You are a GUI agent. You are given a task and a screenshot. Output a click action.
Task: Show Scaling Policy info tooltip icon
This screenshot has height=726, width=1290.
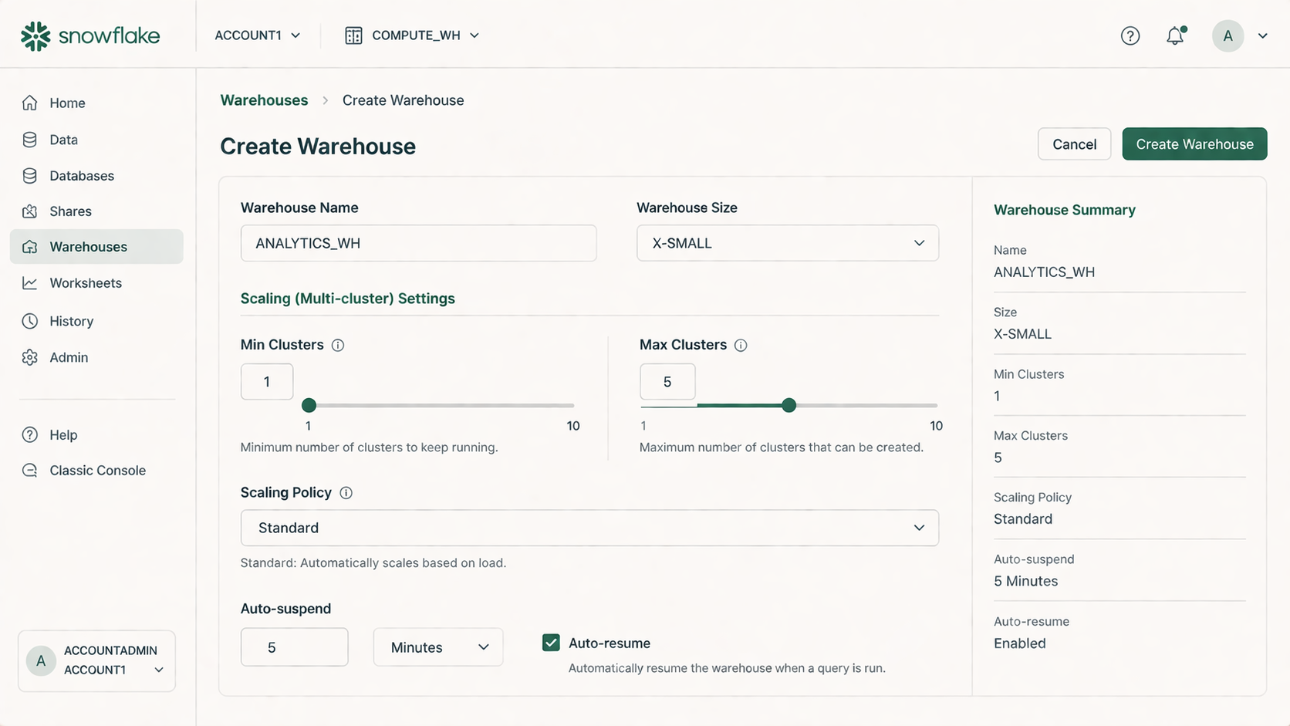(x=346, y=493)
